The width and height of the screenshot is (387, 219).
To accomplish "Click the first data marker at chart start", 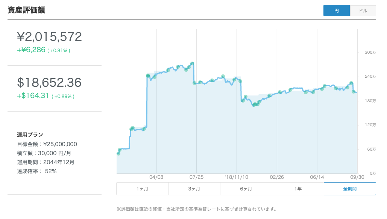I will point(118,153).
